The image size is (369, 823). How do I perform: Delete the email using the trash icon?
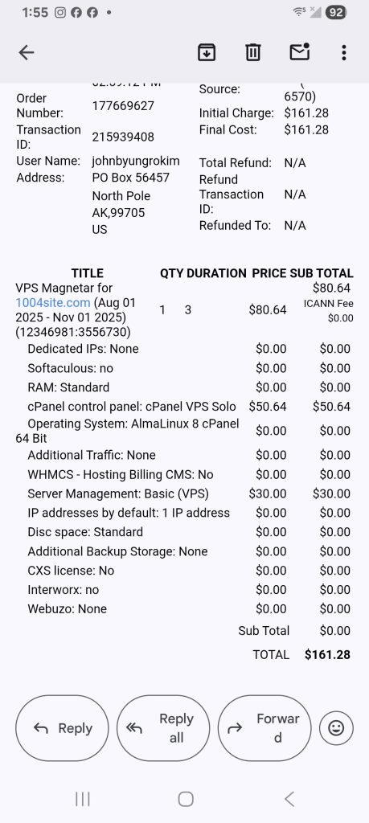(x=253, y=52)
